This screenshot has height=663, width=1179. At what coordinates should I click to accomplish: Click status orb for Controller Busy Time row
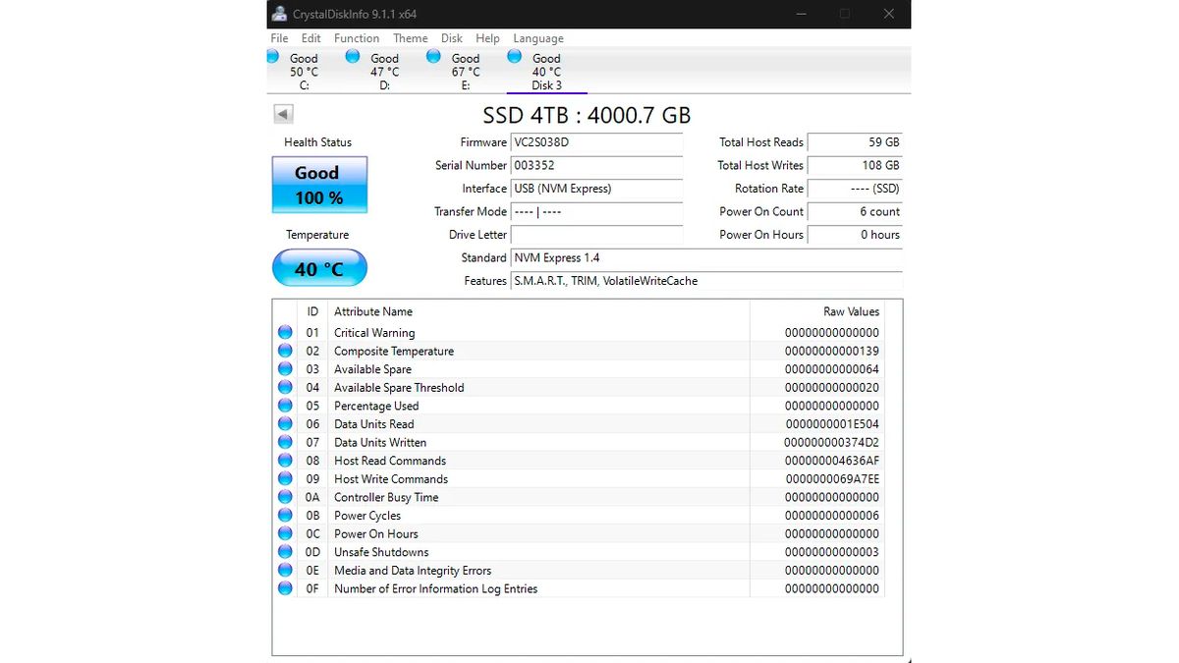(x=285, y=497)
